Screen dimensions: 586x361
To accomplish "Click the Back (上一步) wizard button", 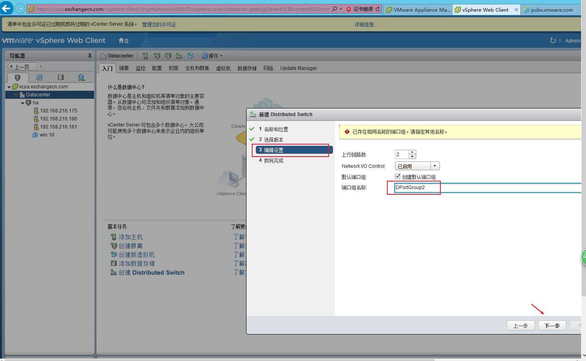I will pos(520,326).
